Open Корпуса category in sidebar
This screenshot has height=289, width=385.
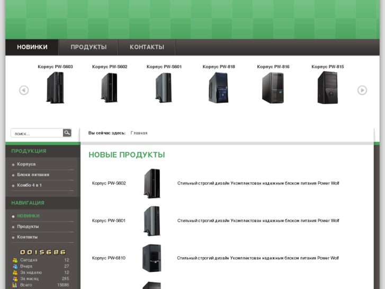pyautogui.click(x=26, y=164)
